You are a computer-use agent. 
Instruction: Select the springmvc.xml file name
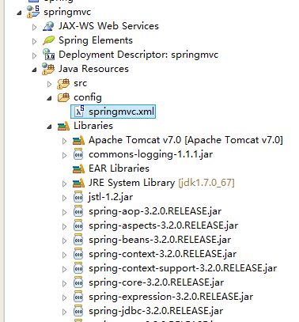pos(121,112)
